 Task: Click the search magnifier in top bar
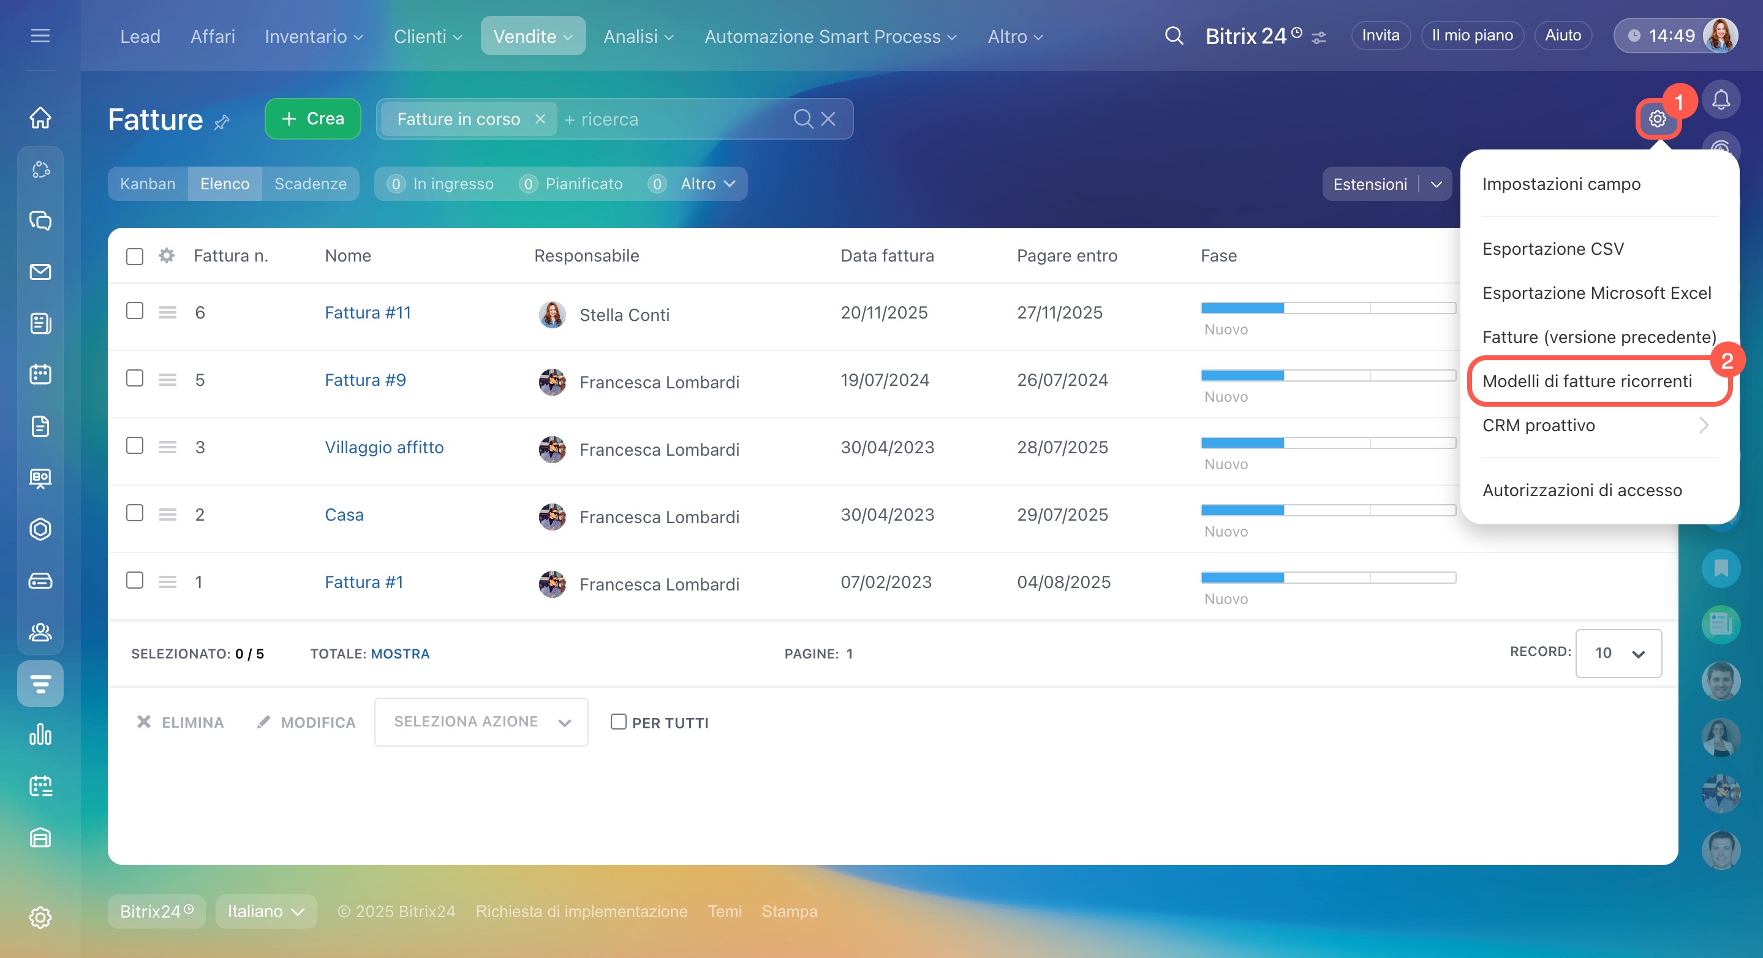pyautogui.click(x=1174, y=36)
